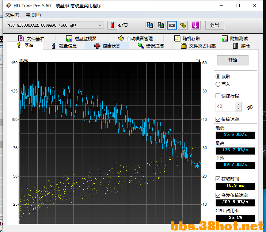Copy results to clipboard icon
The width and height of the screenshot is (266, 232).
click(x=150, y=25)
